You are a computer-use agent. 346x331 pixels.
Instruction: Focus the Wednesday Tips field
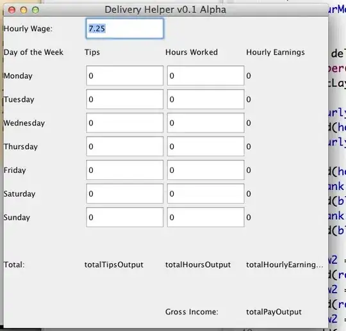(125, 123)
